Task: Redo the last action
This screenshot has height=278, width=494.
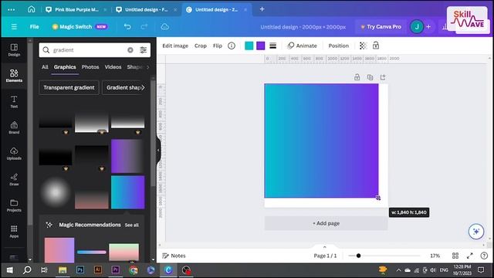Action: [144, 27]
